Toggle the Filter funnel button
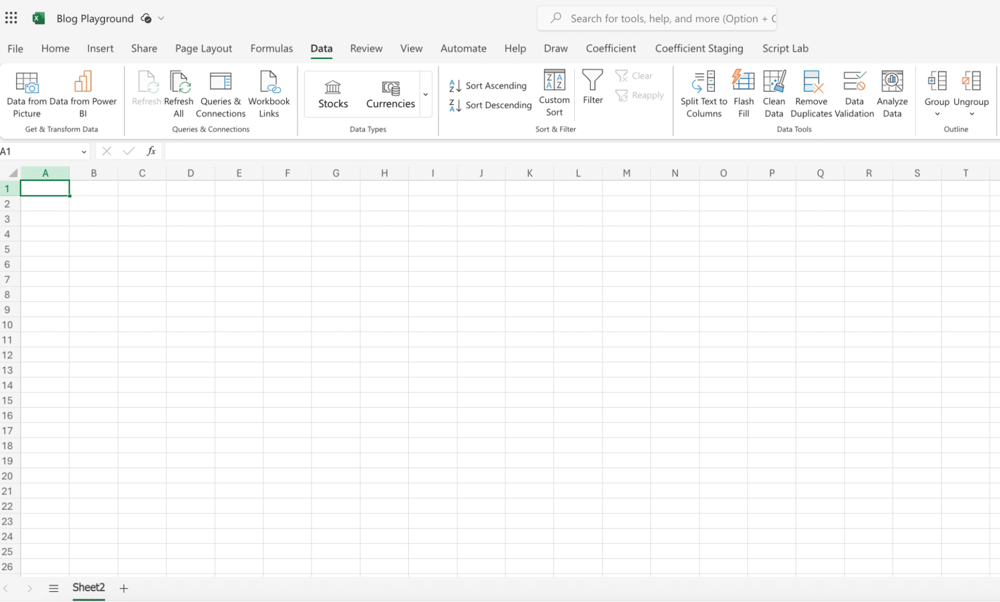Screen dimensions: 1000x602 (593, 87)
